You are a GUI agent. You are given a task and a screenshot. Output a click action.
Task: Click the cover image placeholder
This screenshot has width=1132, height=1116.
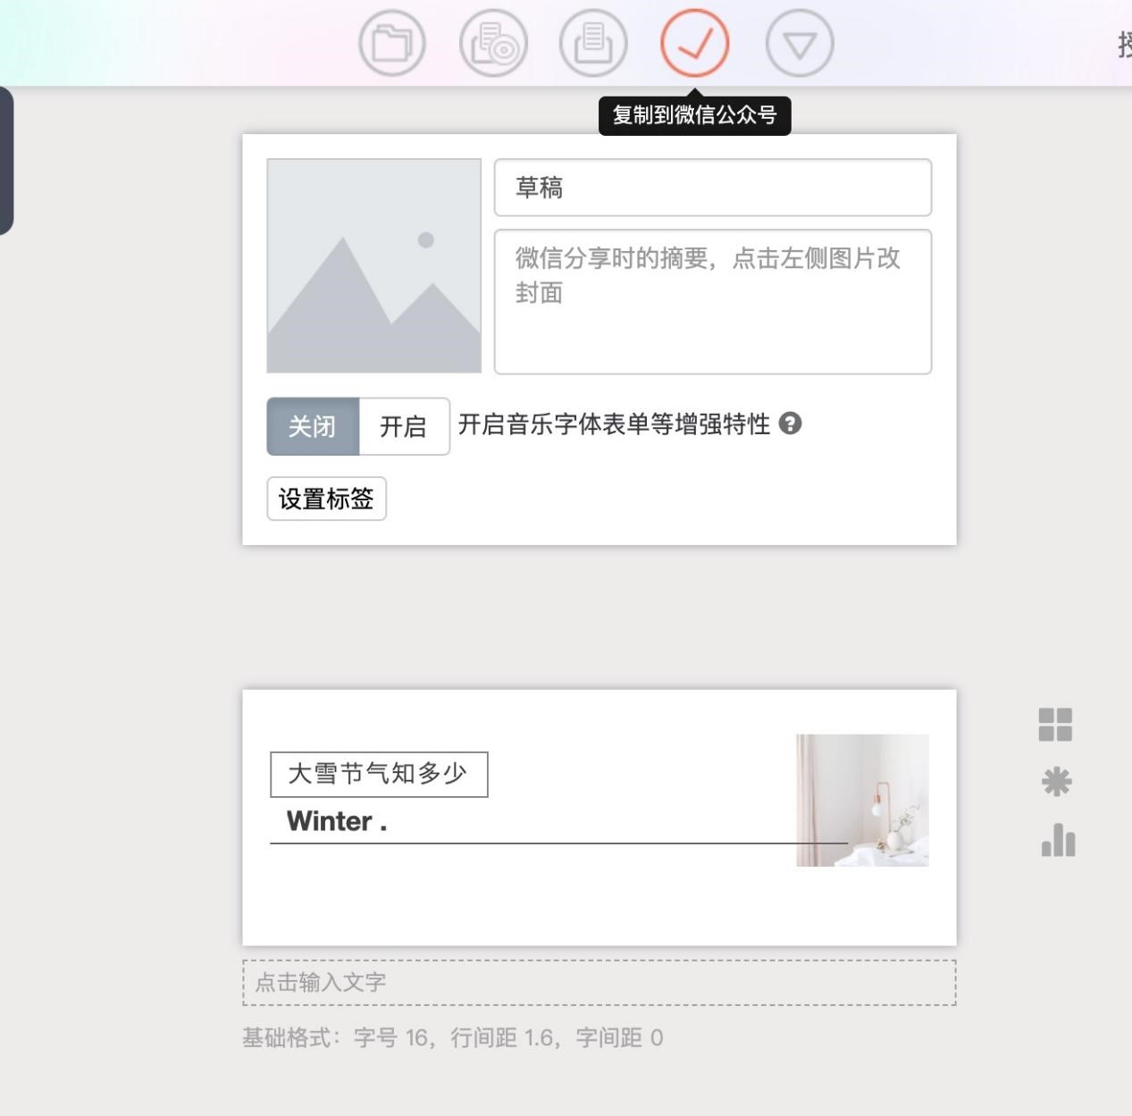[x=374, y=265]
